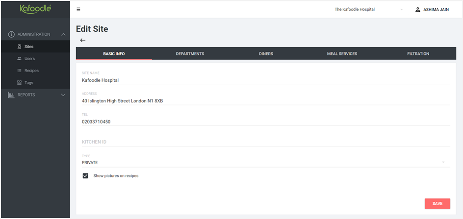The height and width of the screenshot is (219, 463).
Task: Open the hamburger menu icon
Action: (78, 9)
